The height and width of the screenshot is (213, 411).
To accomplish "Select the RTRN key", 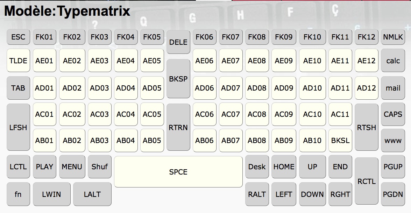I will coord(178,127).
